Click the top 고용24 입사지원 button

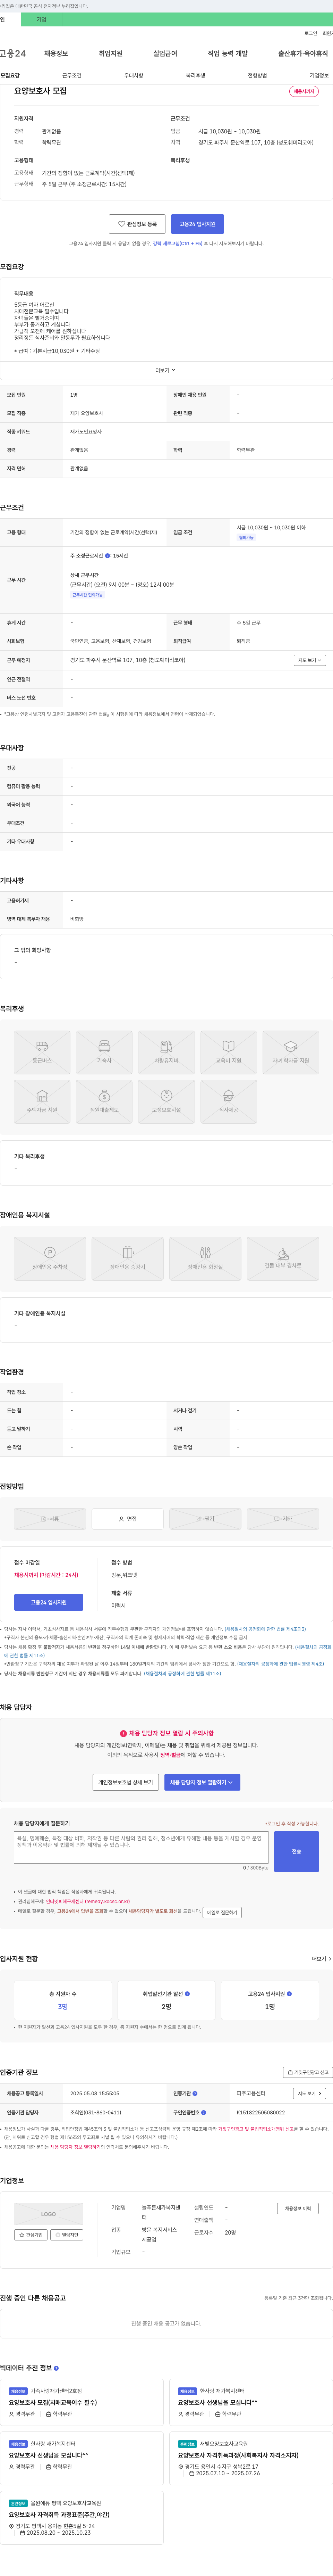tap(197, 224)
